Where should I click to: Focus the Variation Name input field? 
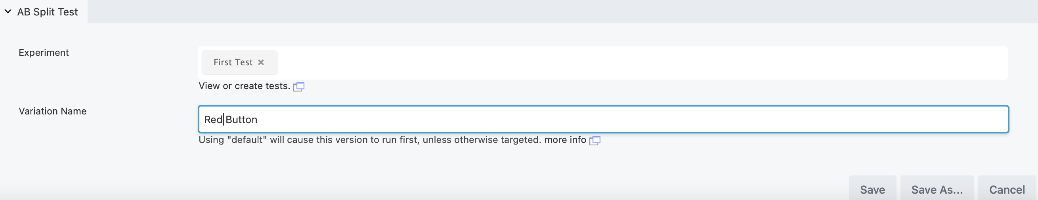[x=604, y=120]
